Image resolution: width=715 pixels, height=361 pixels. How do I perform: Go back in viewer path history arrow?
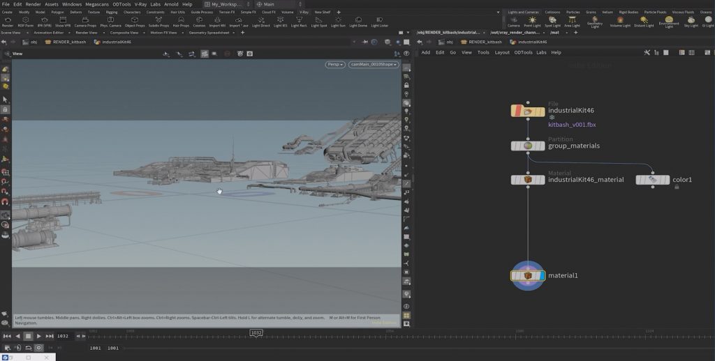3,42
